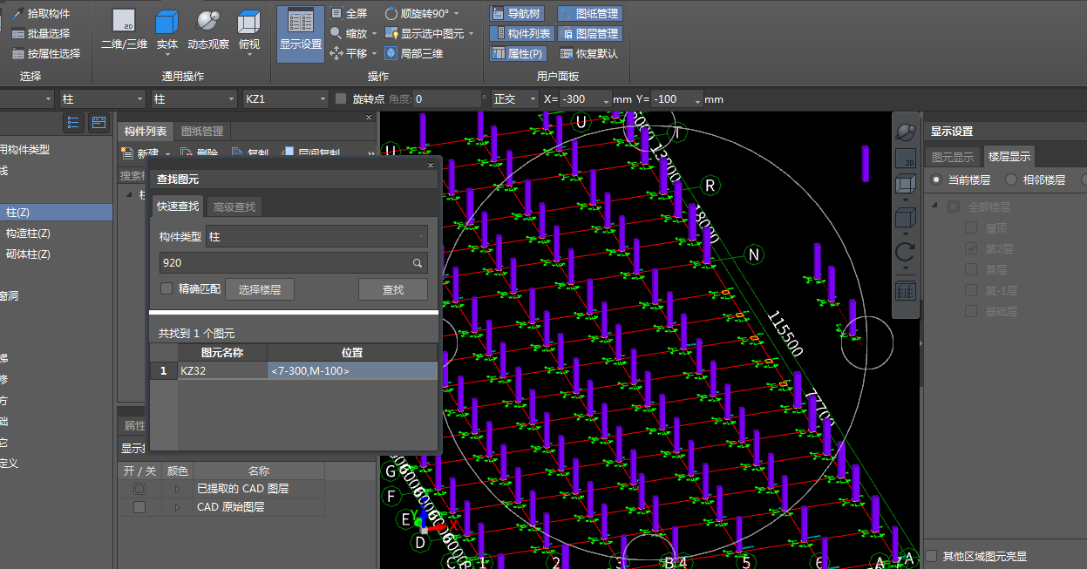Screen dimensions: 1087x569
Task: Enter 全屏 full screen mode
Action: 349,14
